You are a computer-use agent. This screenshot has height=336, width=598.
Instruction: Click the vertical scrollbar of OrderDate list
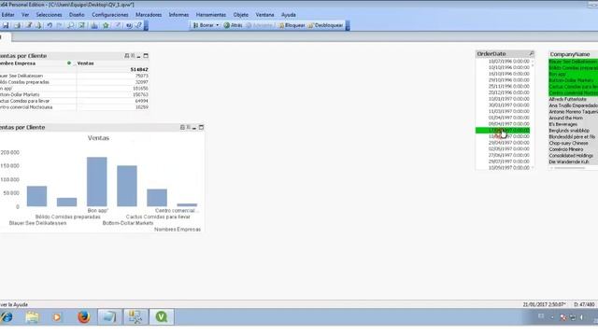(533, 114)
